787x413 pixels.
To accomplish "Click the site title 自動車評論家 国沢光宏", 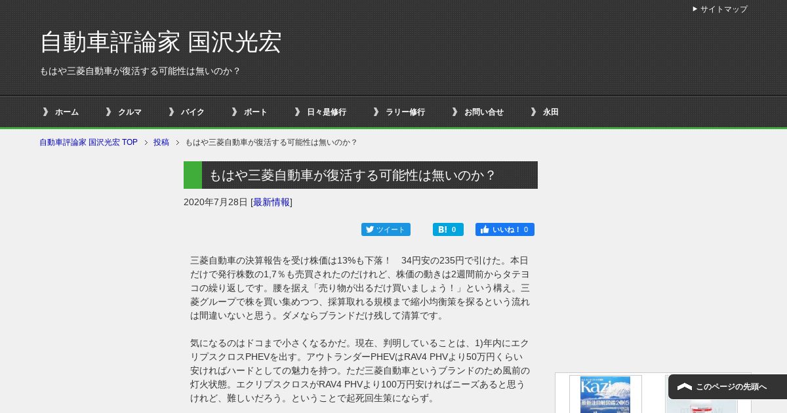I will coord(161,42).
